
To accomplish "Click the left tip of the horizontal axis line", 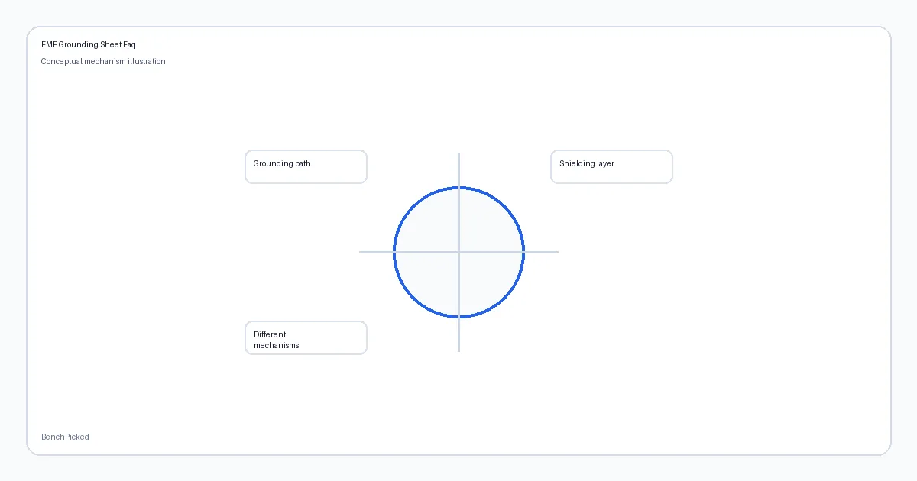I will click(x=360, y=252).
